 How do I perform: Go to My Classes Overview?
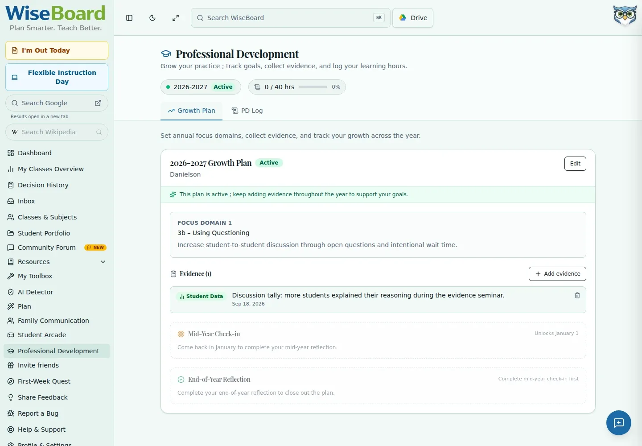point(57,169)
